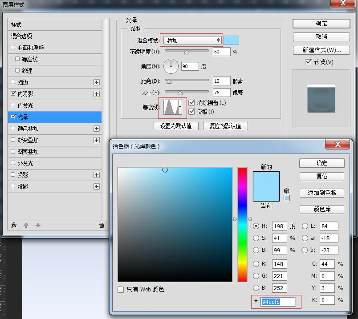Viewport: 358px width, 319px height.
Task: Select the 外发光 style entry
Action: pos(55,163)
